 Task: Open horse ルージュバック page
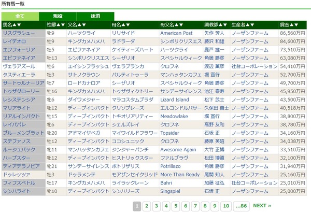tap(19, 150)
